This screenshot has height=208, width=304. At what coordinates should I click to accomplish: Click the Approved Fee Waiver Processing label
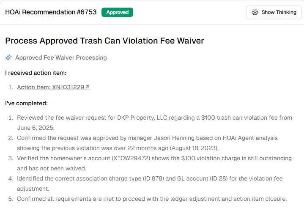pyautogui.click(x=61, y=57)
